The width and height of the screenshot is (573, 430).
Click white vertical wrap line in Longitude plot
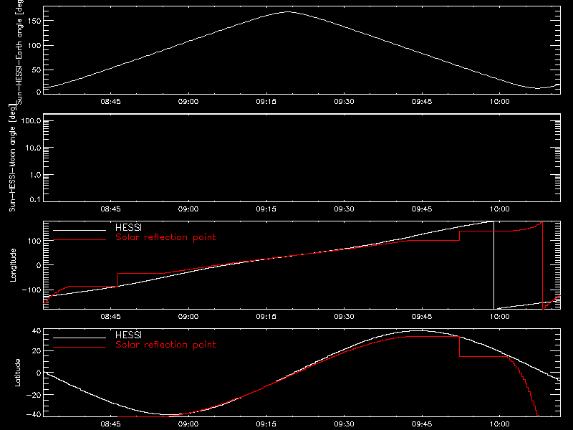[493, 265]
